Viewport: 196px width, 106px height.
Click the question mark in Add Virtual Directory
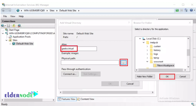pyautogui.click(x=129, y=23)
